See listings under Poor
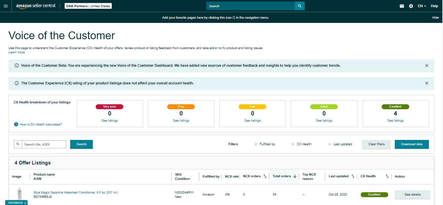 coord(181,121)
